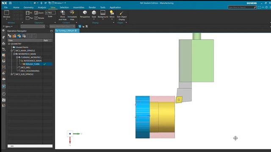Open Show and Hide command
The image size is (271, 152).
(x=62, y=15)
